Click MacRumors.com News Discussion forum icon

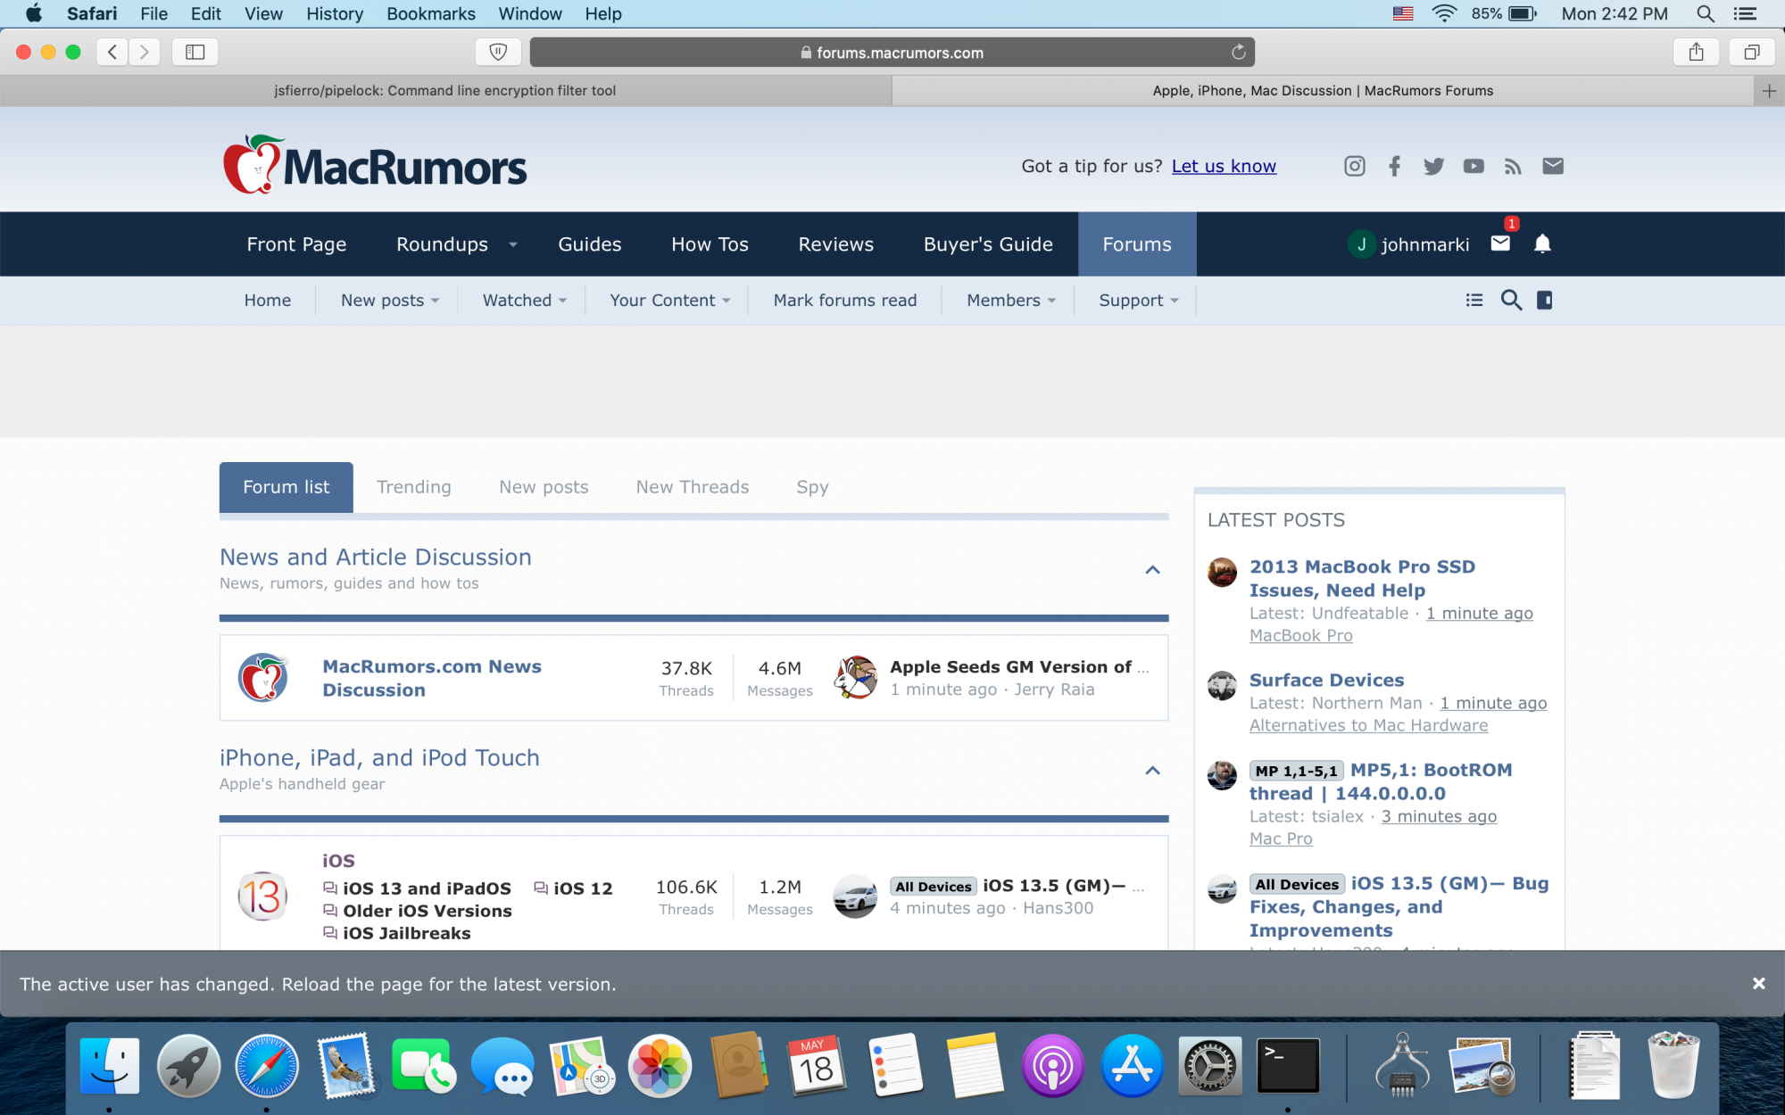click(x=262, y=678)
